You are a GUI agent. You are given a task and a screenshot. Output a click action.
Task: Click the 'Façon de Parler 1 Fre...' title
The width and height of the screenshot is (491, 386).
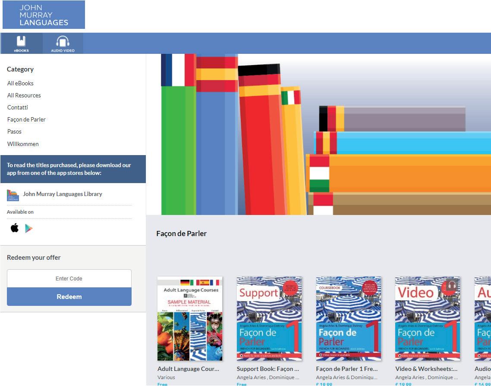pos(347,369)
